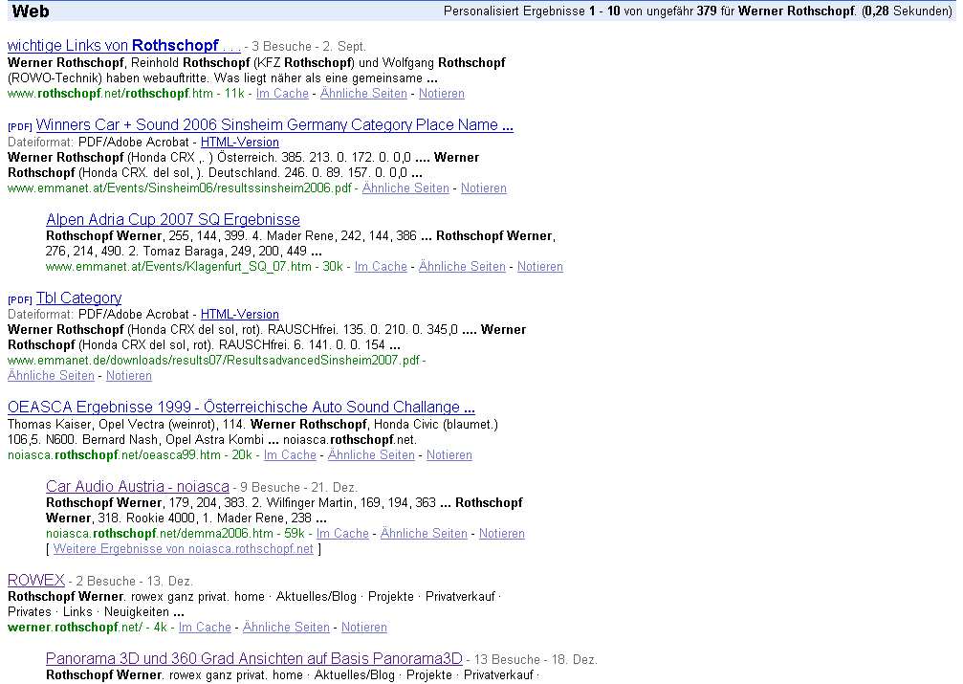The width and height of the screenshot is (963, 684).
Task: Open 'OEASCA Ergebnisse 1999' search result
Action: 241,408
